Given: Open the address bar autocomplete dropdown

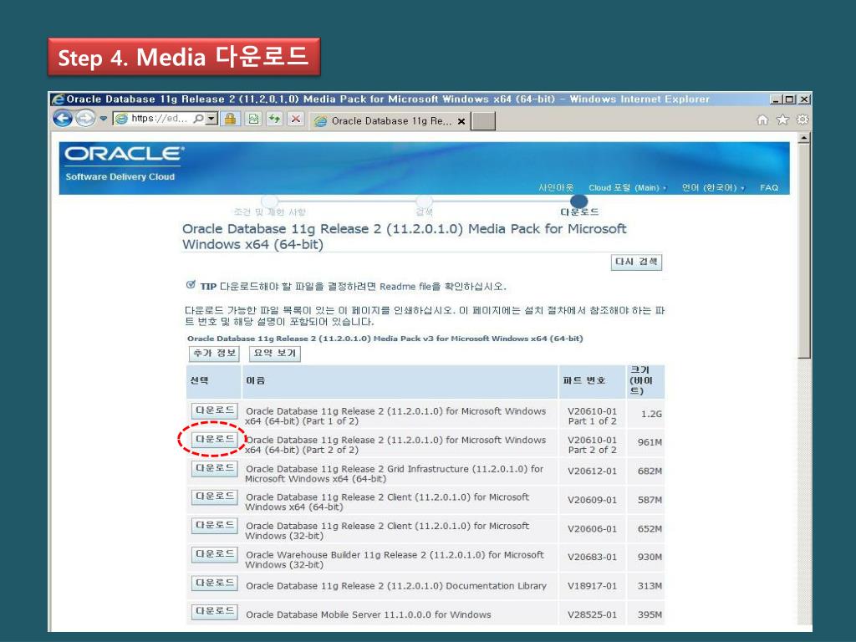Looking at the screenshot, I should [211, 119].
